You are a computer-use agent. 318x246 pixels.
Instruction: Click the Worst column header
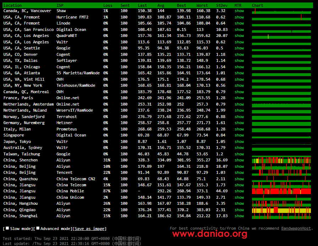[202, 5]
